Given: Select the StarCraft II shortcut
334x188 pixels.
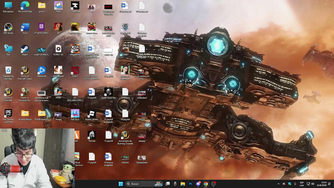Looking at the screenshot, I should [125, 29].
